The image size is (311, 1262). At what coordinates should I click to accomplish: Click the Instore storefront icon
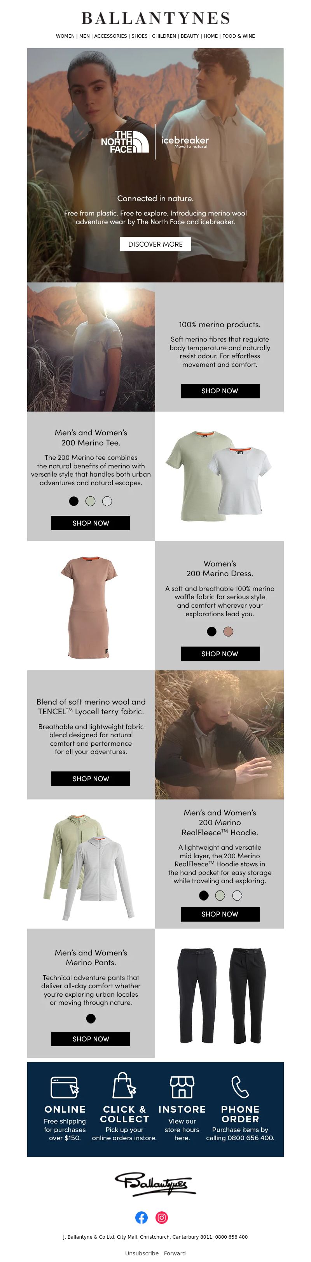(x=182, y=1087)
